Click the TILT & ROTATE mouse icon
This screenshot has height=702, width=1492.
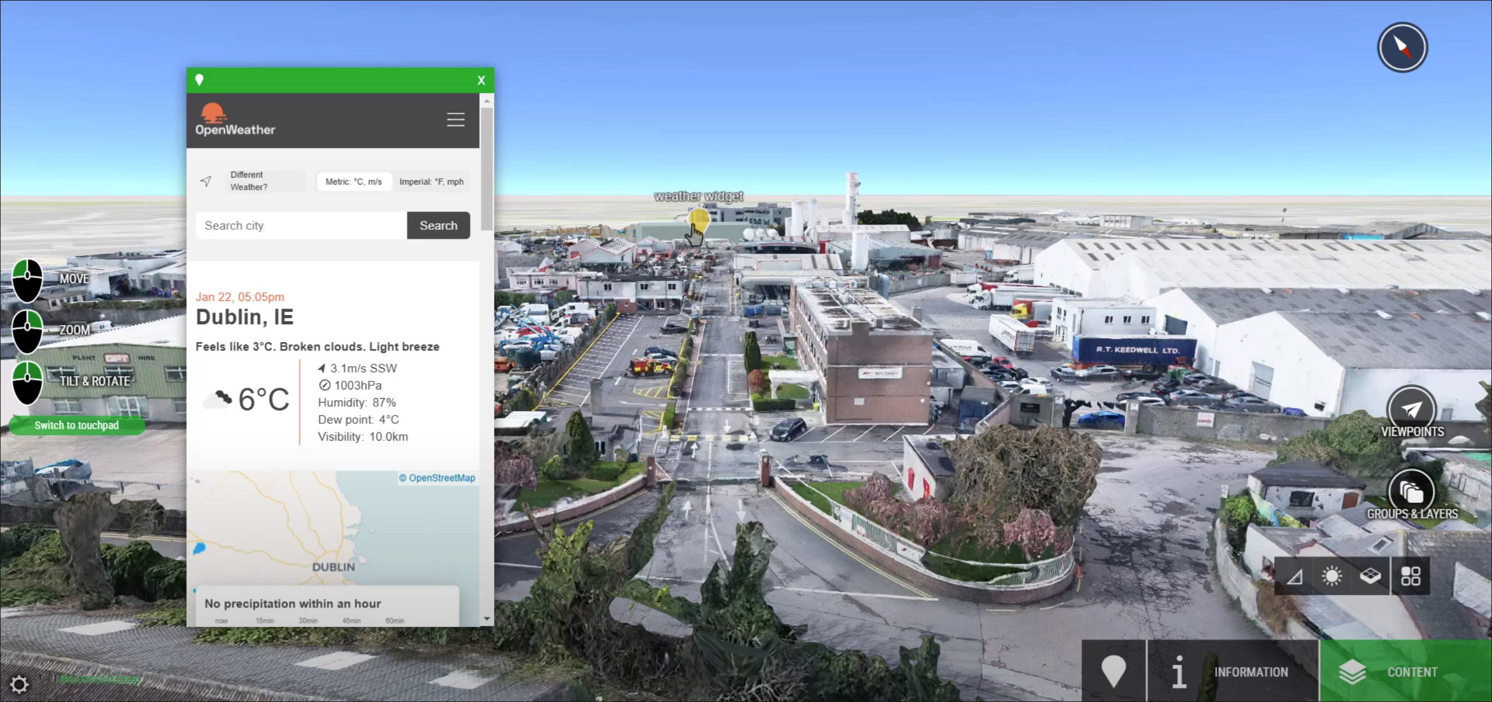coord(27,382)
